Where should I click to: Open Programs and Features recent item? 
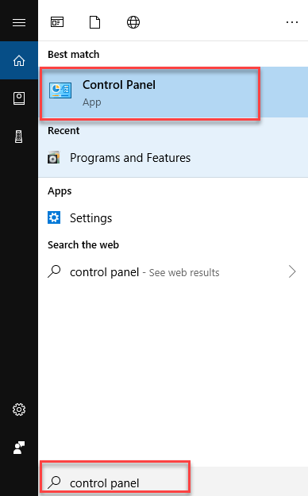[173, 158]
